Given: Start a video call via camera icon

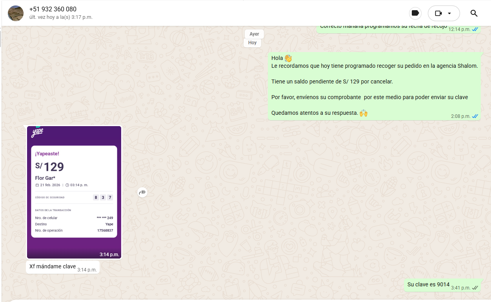Looking at the screenshot, I should click(x=438, y=13).
